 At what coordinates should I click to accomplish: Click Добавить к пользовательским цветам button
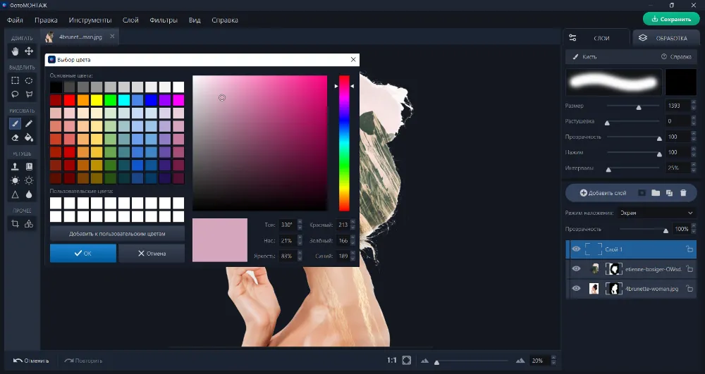click(117, 233)
